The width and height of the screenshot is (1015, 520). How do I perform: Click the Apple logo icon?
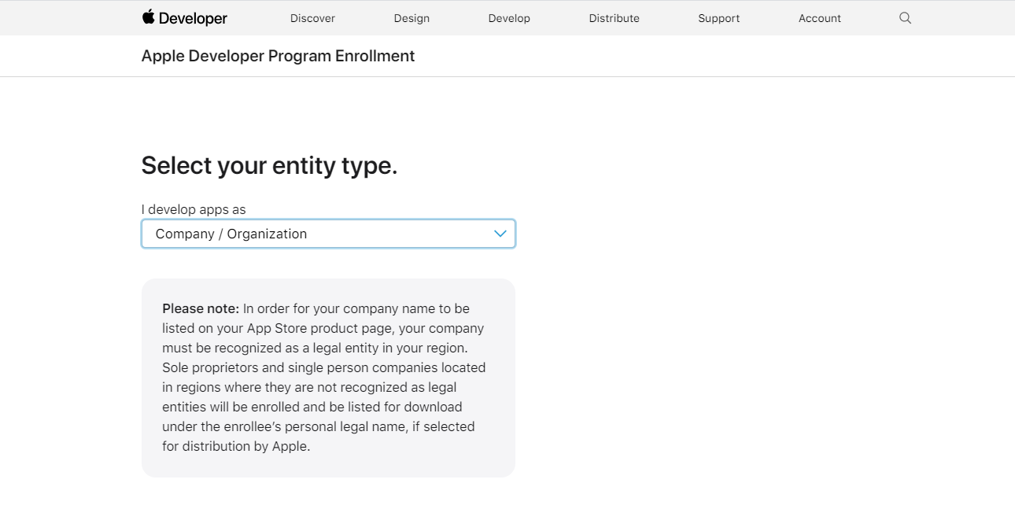(x=148, y=17)
